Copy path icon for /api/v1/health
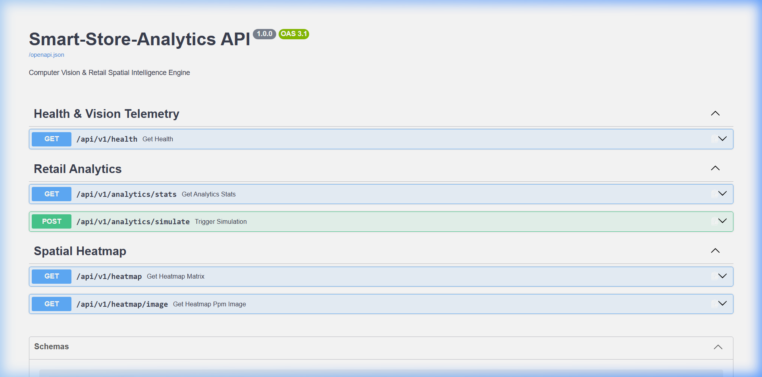 coord(714,139)
